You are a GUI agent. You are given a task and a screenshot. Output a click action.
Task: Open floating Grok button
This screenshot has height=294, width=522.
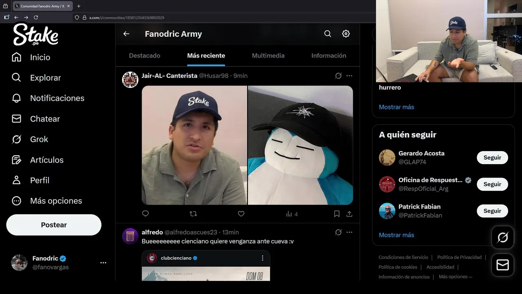[502, 237]
